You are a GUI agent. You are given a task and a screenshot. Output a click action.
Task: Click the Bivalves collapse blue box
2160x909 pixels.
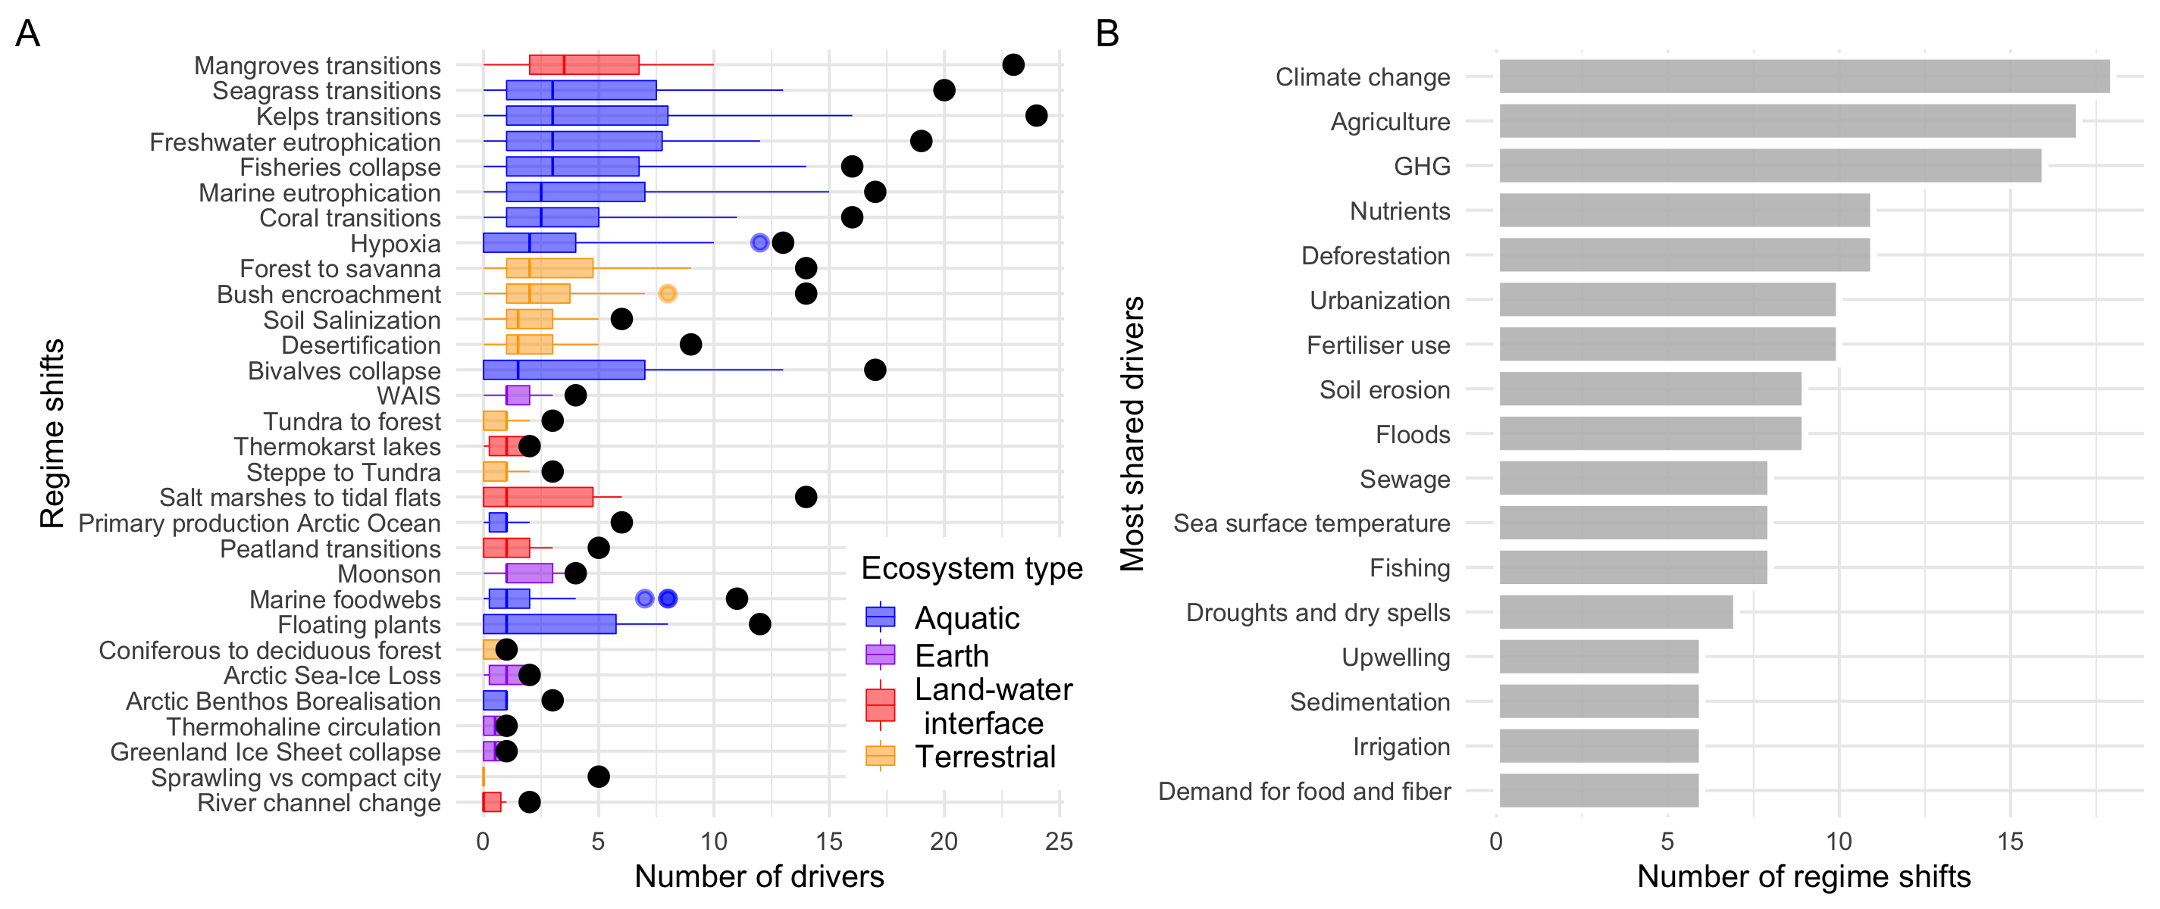click(x=563, y=370)
